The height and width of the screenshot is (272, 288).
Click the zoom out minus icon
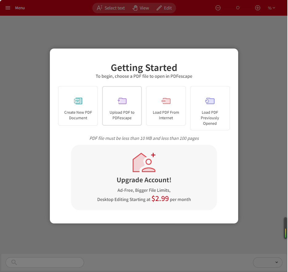[x=218, y=8]
